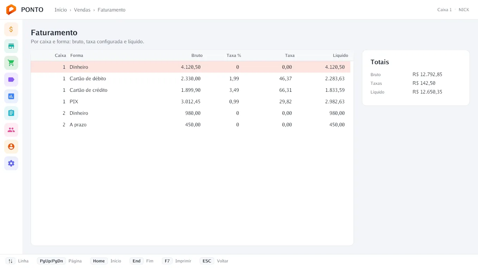
Task: Open the storefront icon in sidebar
Action: [11, 46]
